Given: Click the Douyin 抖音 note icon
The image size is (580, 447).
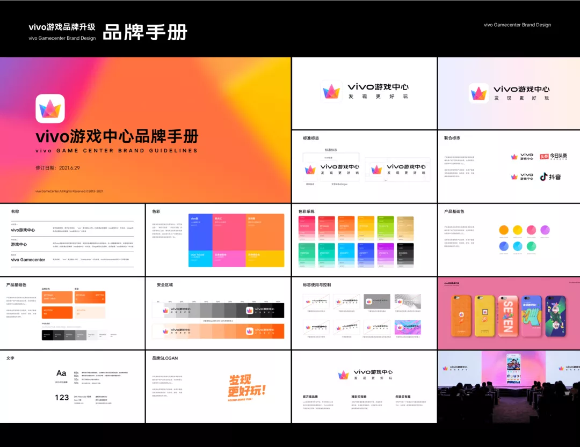Looking at the screenshot, I should point(543,177).
